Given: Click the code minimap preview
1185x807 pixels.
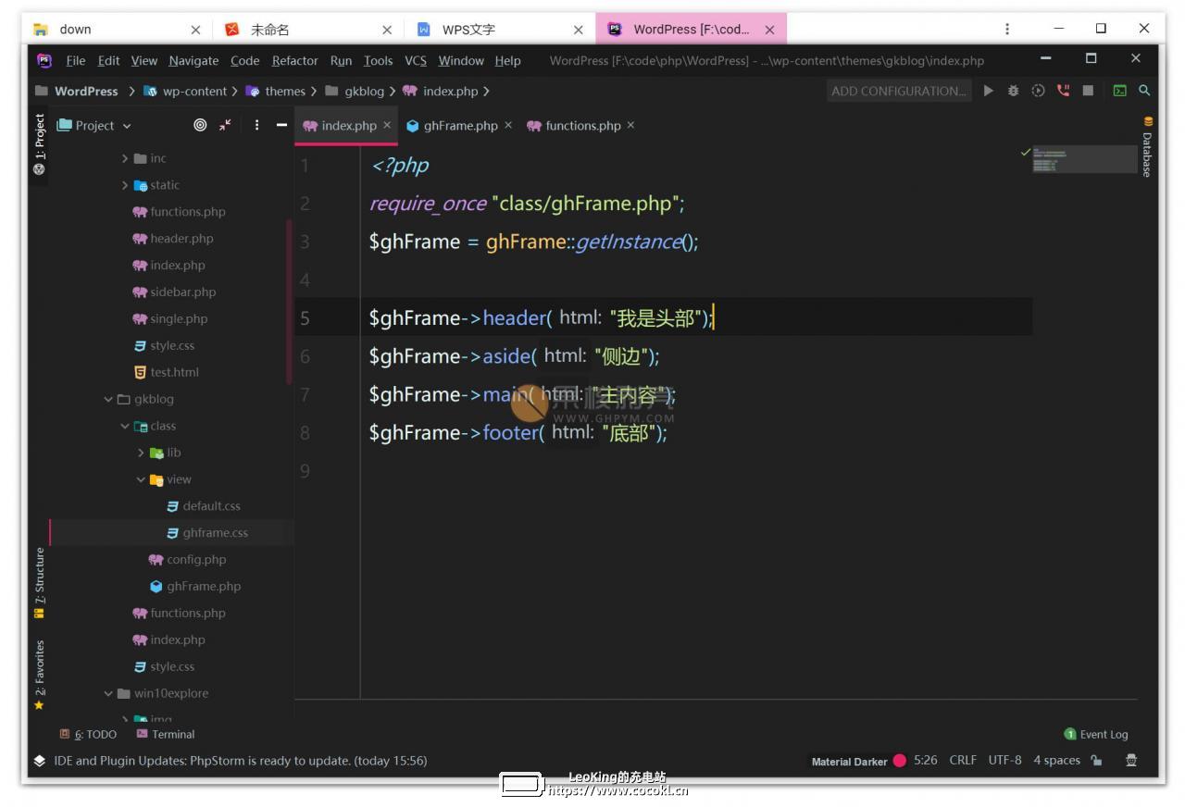Looking at the screenshot, I should tap(1084, 159).
